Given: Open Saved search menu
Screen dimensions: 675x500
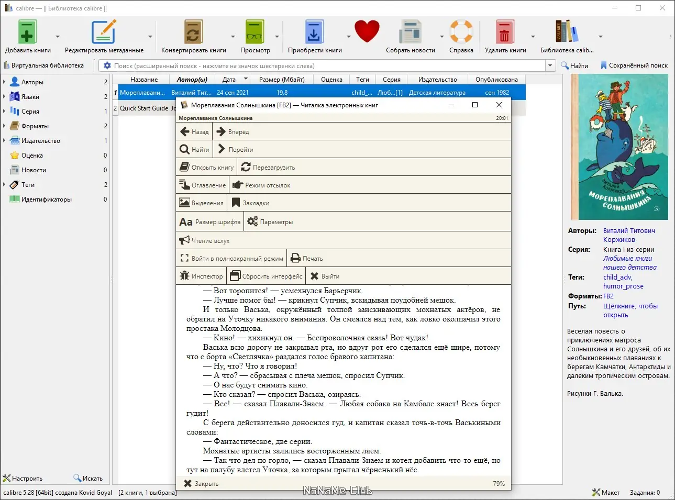Looking at the screenshot, I should click(x=634, y=65).
